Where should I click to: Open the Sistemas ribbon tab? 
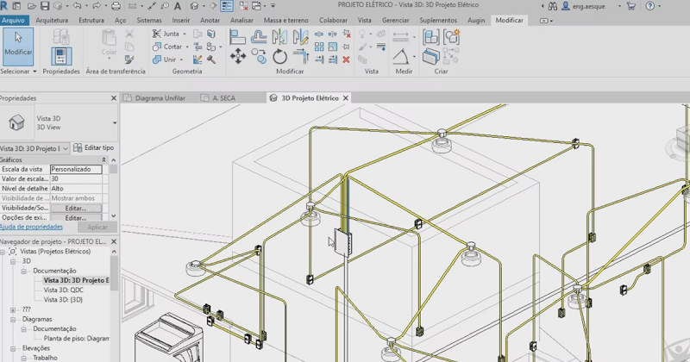(x=149, y=20)
